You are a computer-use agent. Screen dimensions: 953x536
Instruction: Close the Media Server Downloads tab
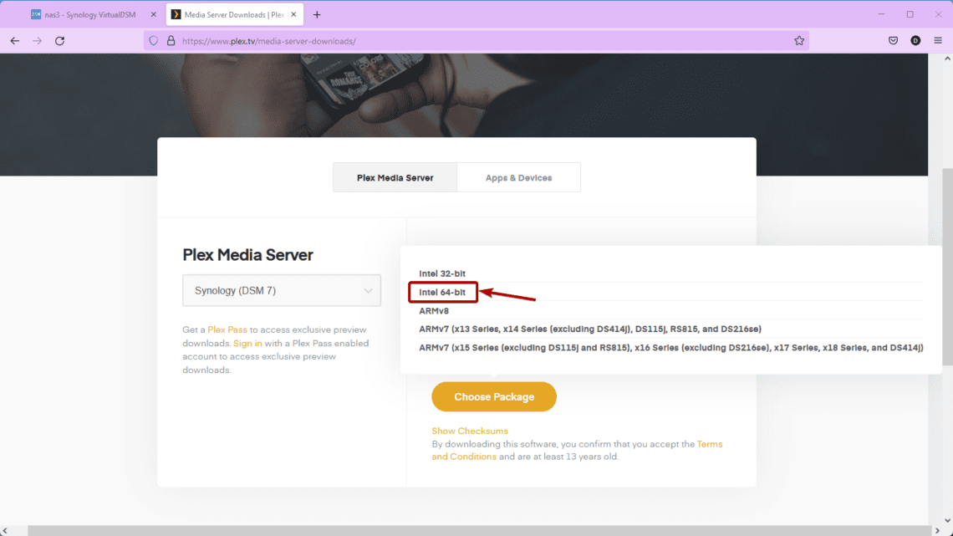293,14
